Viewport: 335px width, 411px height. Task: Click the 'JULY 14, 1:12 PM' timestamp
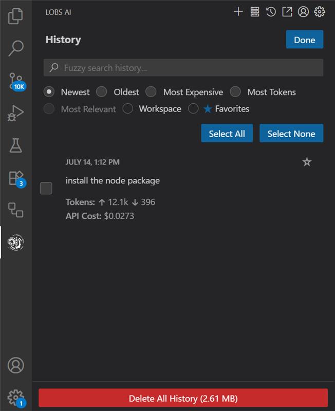coord(92,162)
